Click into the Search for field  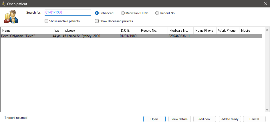click(x=68, y=13)
